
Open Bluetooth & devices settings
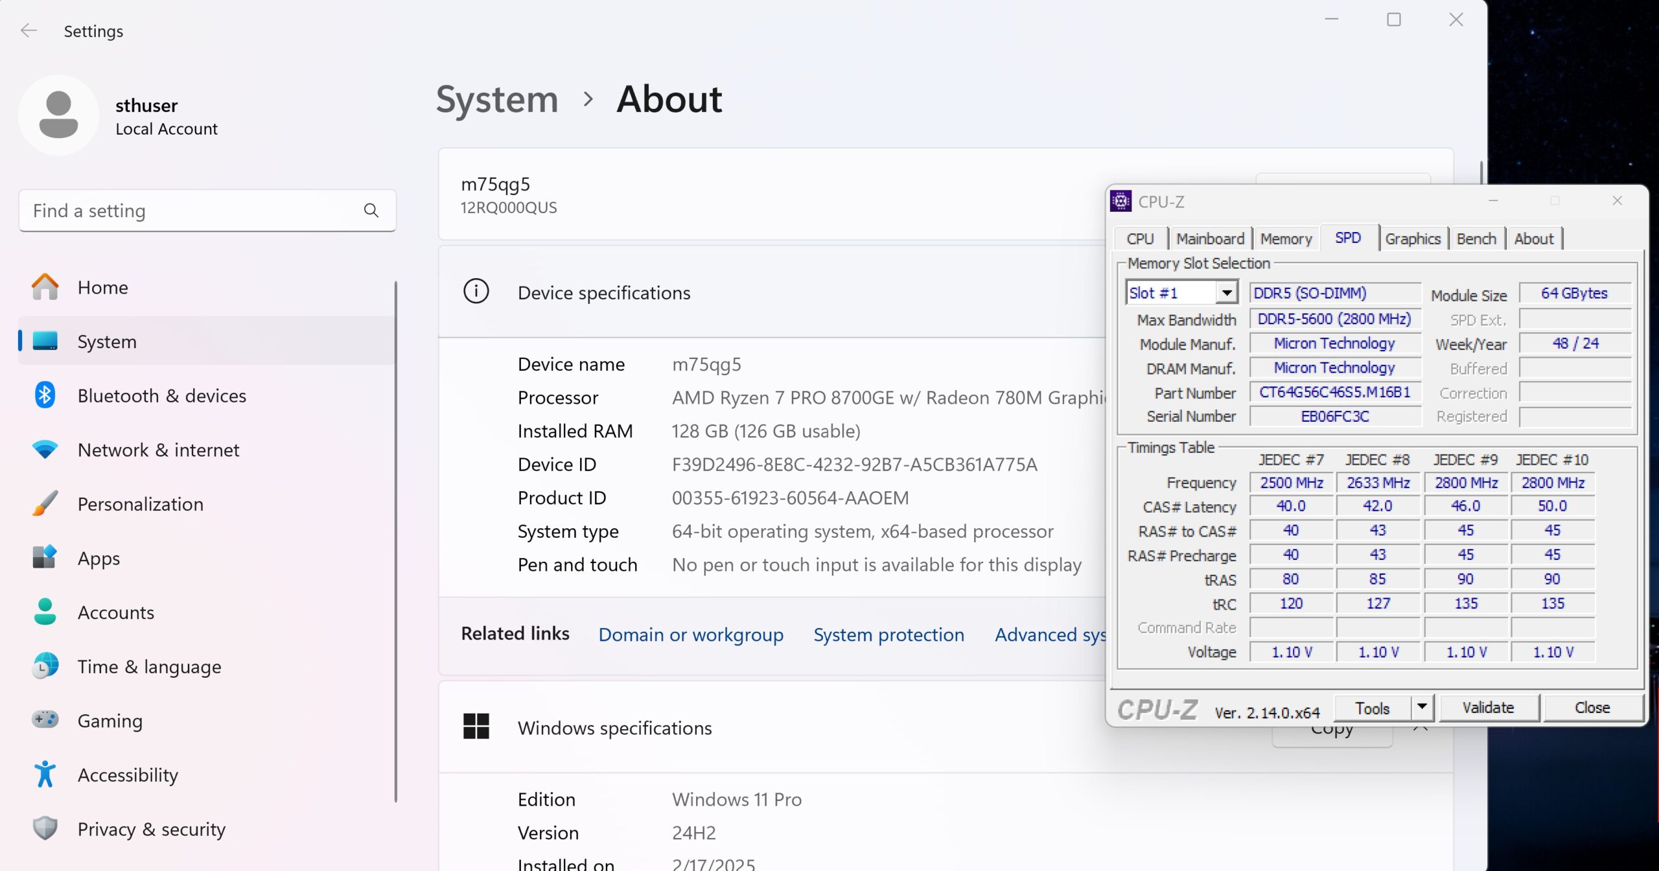coord(161,395)
